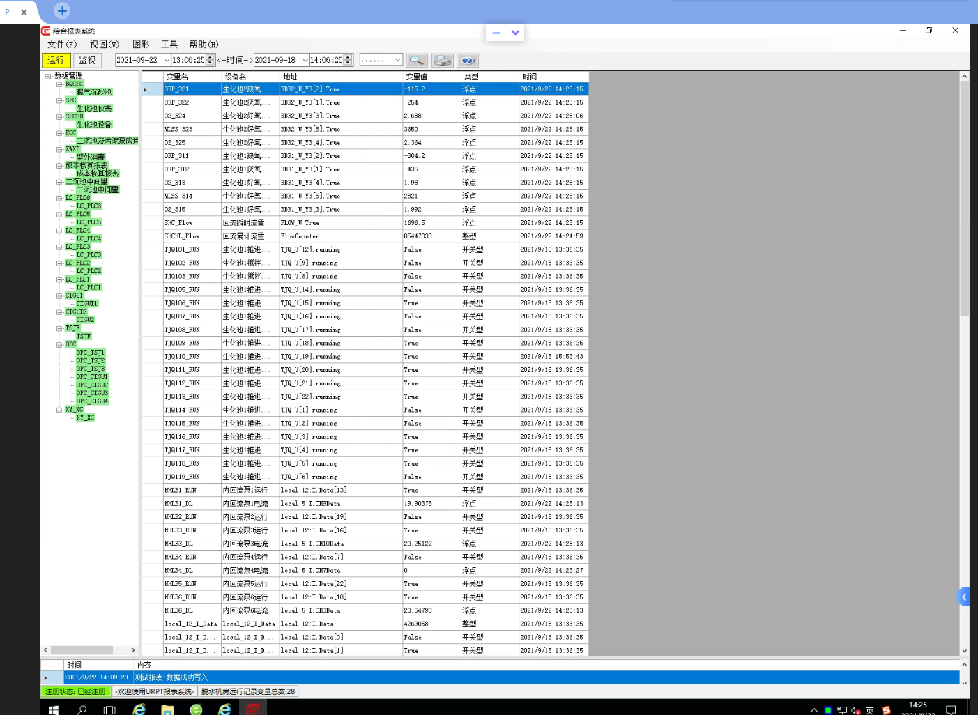Click the 变量值 column header

coord(417,77)
